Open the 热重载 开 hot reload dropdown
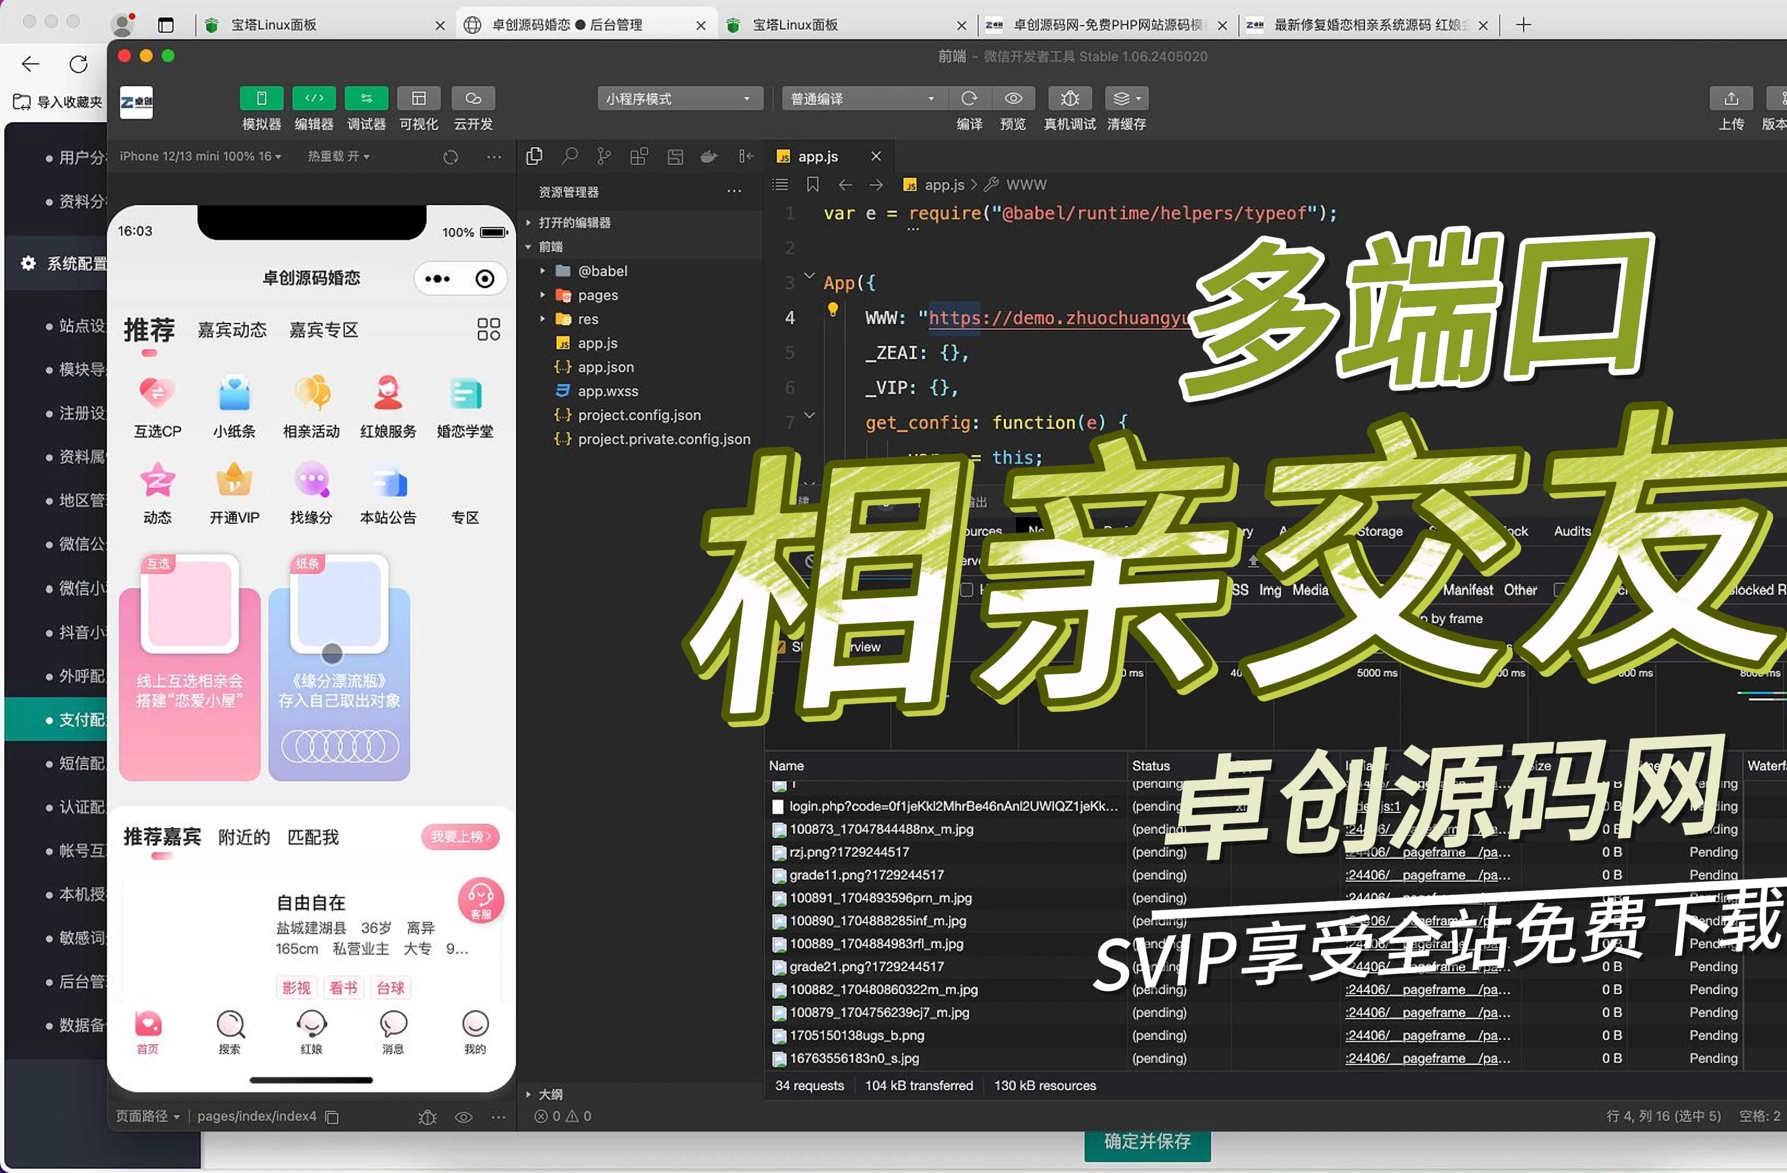 pos(339,156)
